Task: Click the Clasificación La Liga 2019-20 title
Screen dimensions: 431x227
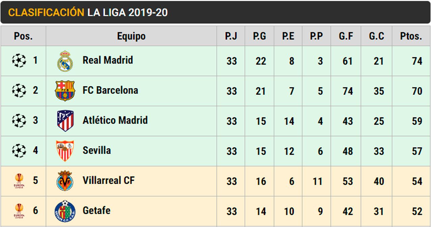Action: coord(88,12)
